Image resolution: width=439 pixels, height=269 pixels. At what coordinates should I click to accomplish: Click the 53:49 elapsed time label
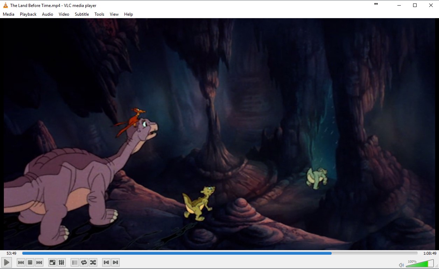12,253
